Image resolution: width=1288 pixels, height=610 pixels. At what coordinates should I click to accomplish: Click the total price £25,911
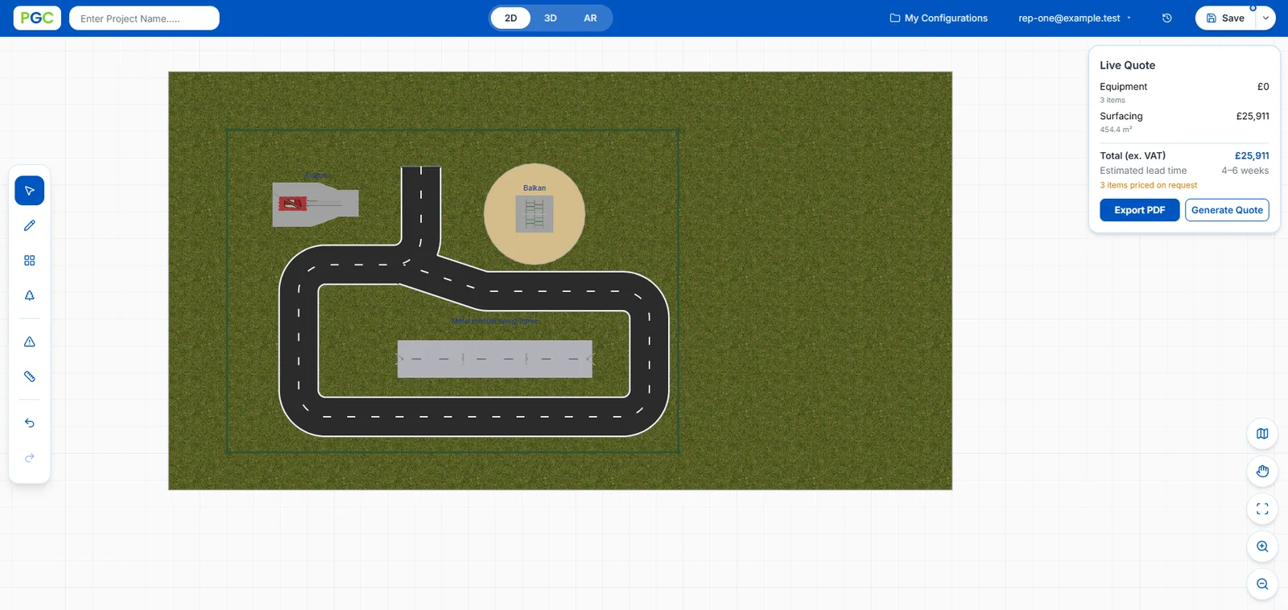(x=1252, y=156)
